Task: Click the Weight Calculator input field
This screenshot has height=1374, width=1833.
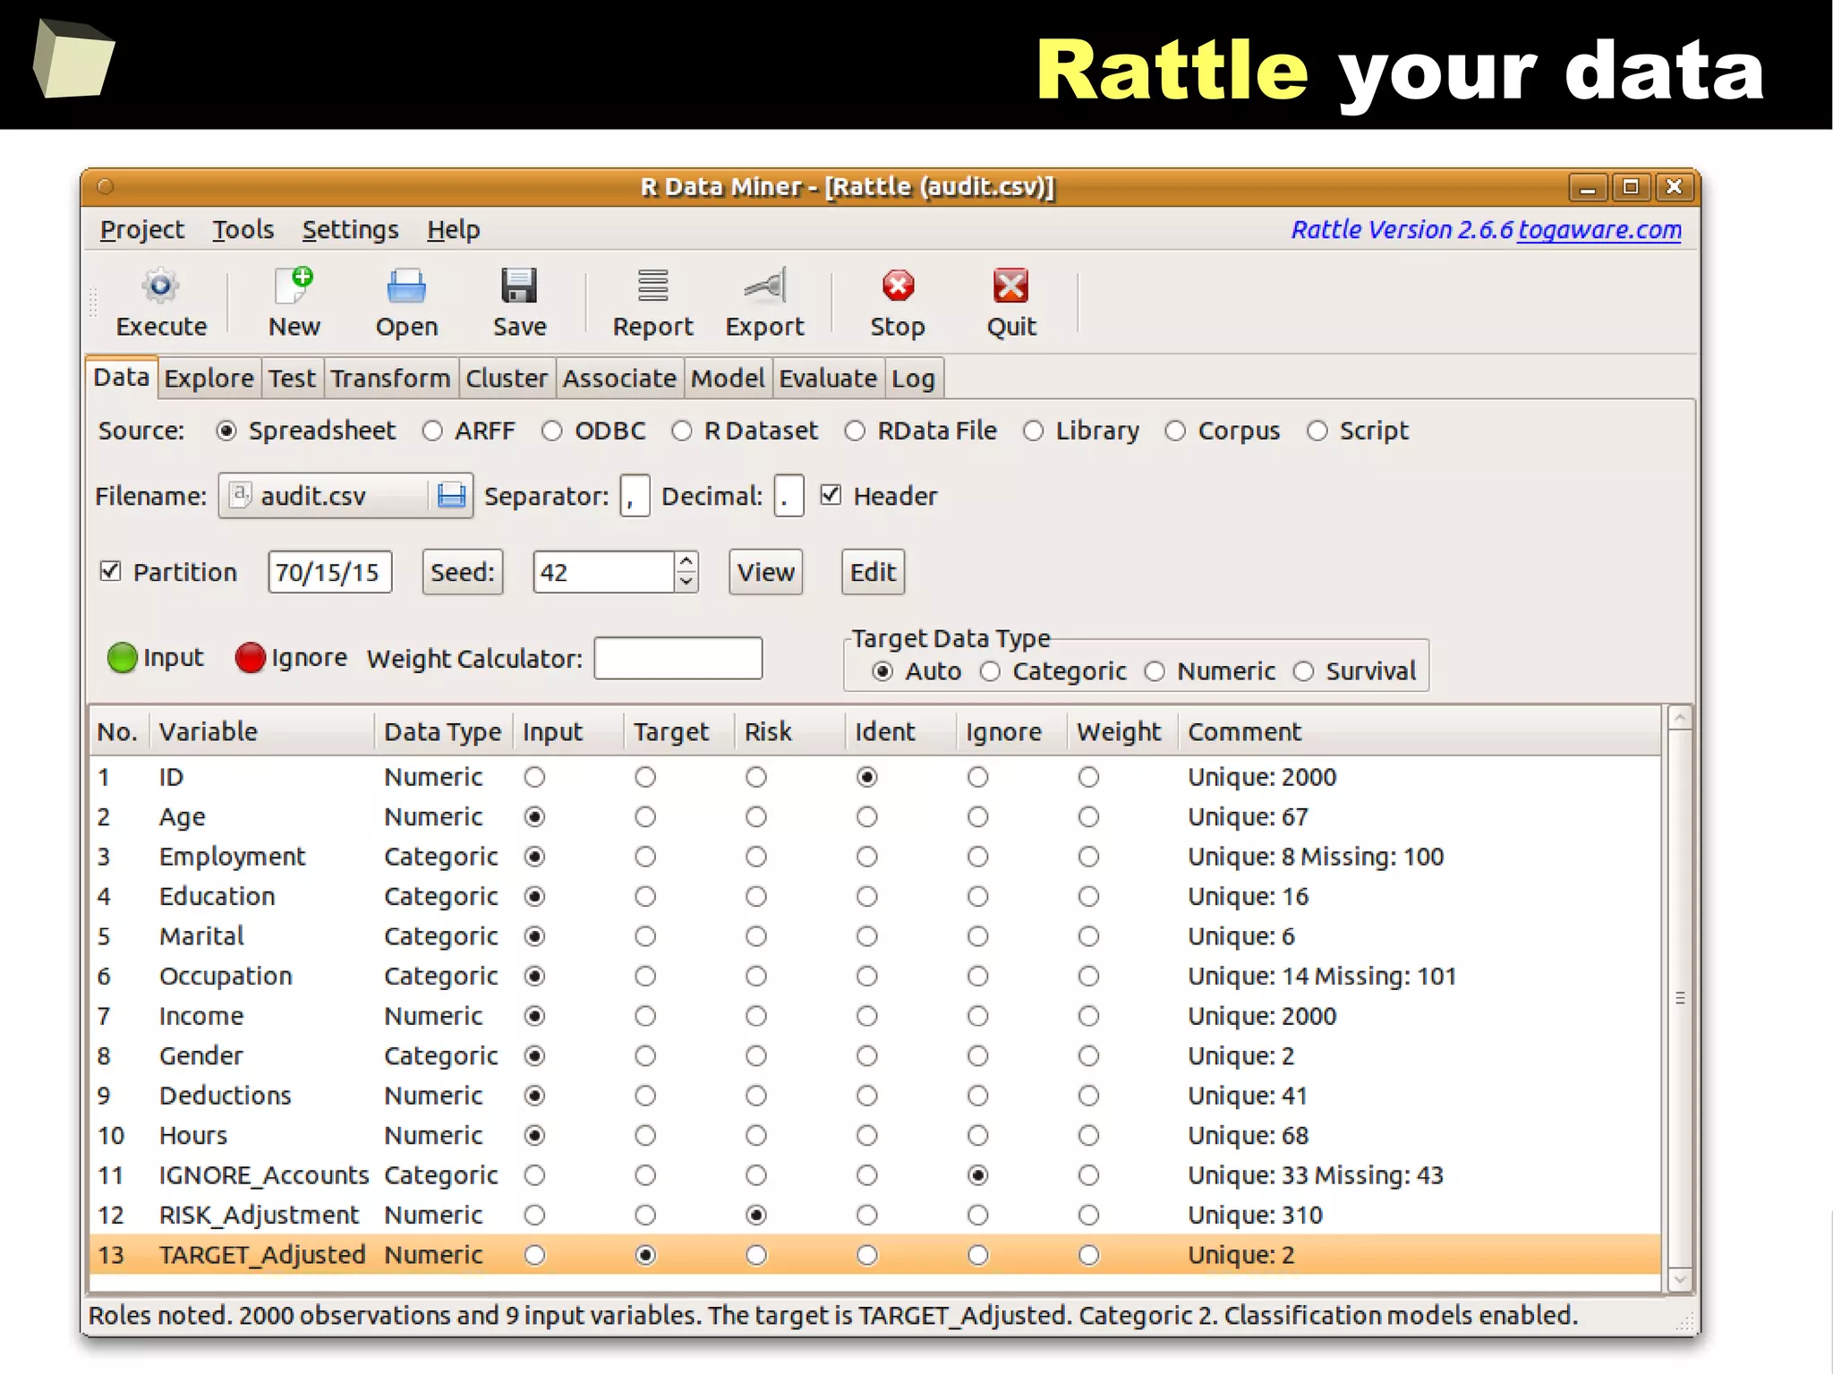Action: tap(678, 659)
